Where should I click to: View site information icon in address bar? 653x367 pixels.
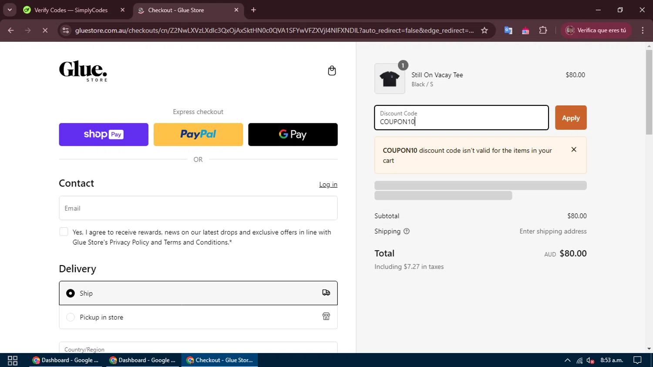coord(66,30)
